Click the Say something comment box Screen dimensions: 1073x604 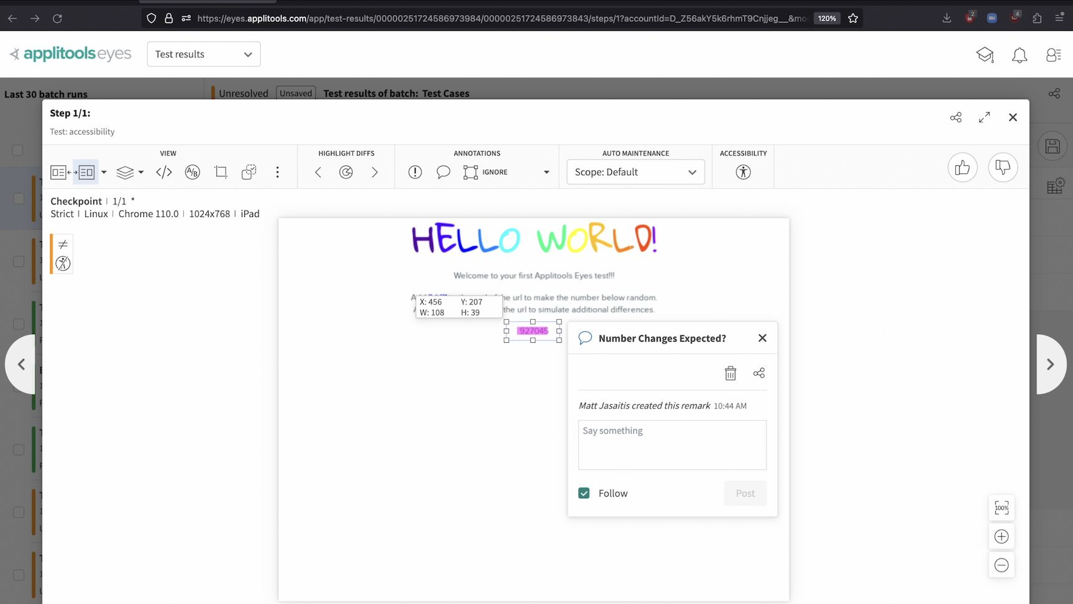672,445
